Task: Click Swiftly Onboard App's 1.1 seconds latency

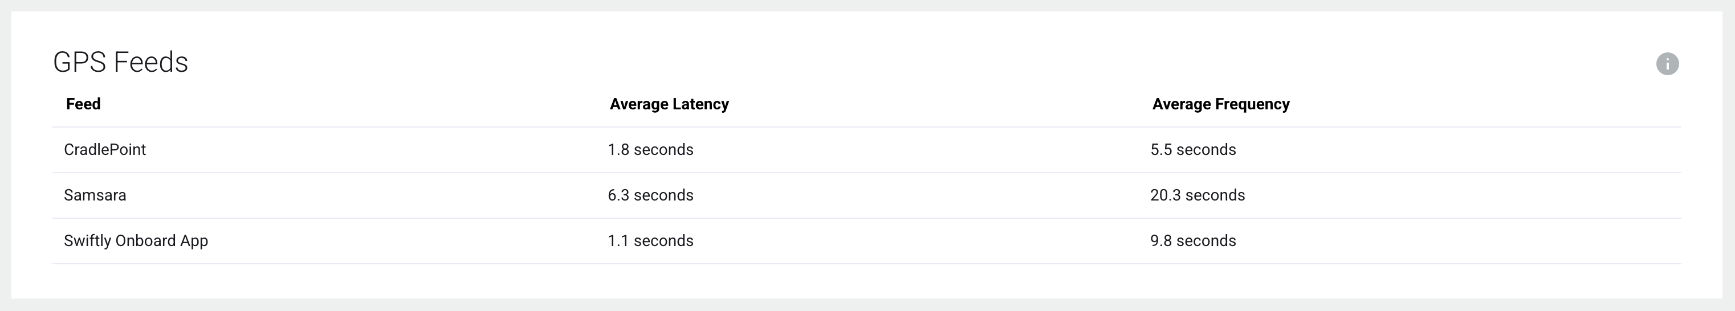Action: 650,241
